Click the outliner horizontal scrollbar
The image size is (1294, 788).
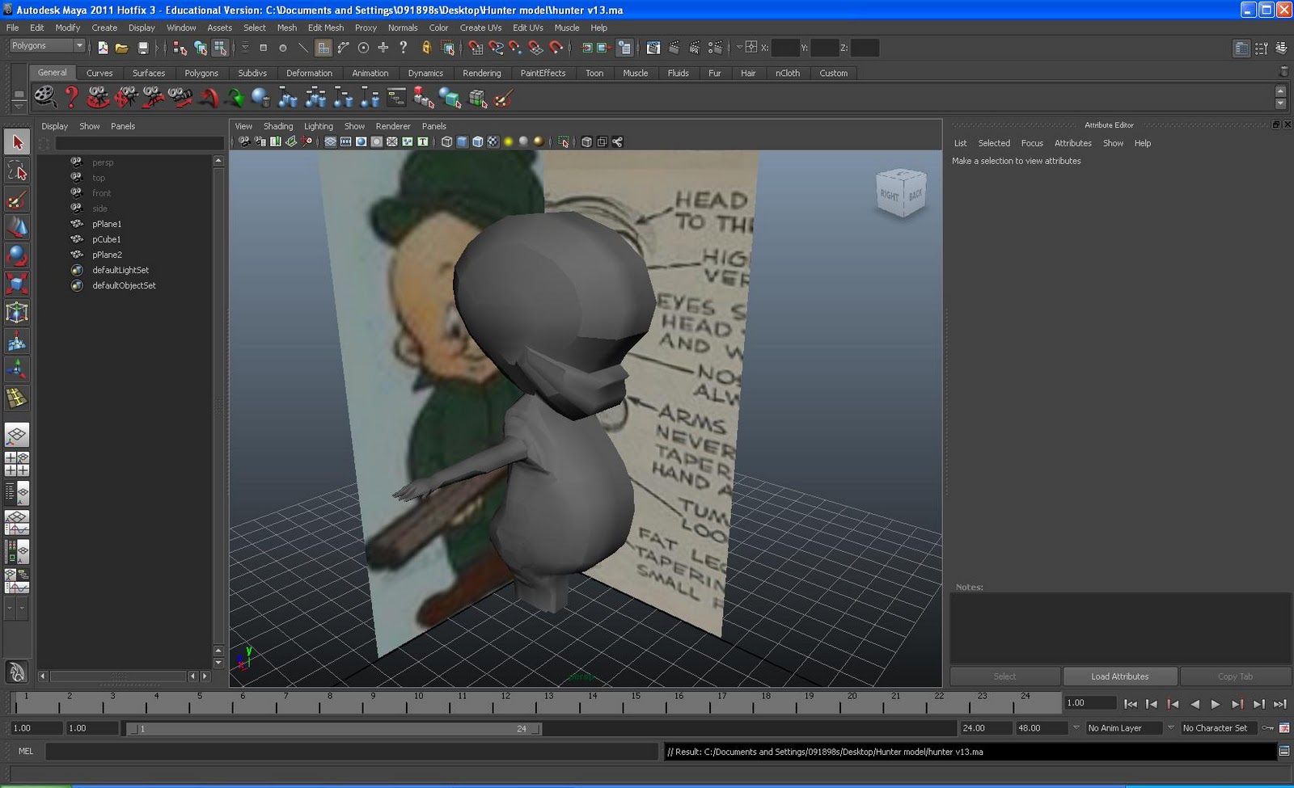coord(117,676)
